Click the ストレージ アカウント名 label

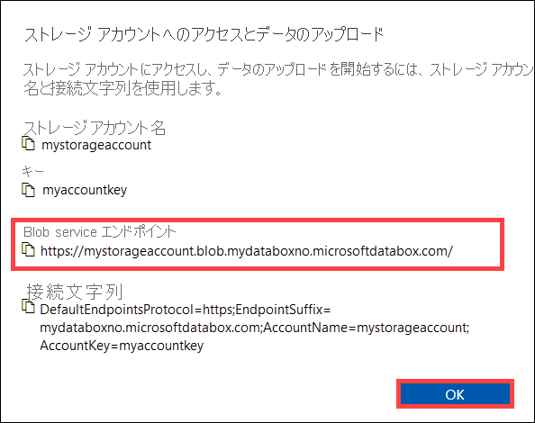[95, 128]
